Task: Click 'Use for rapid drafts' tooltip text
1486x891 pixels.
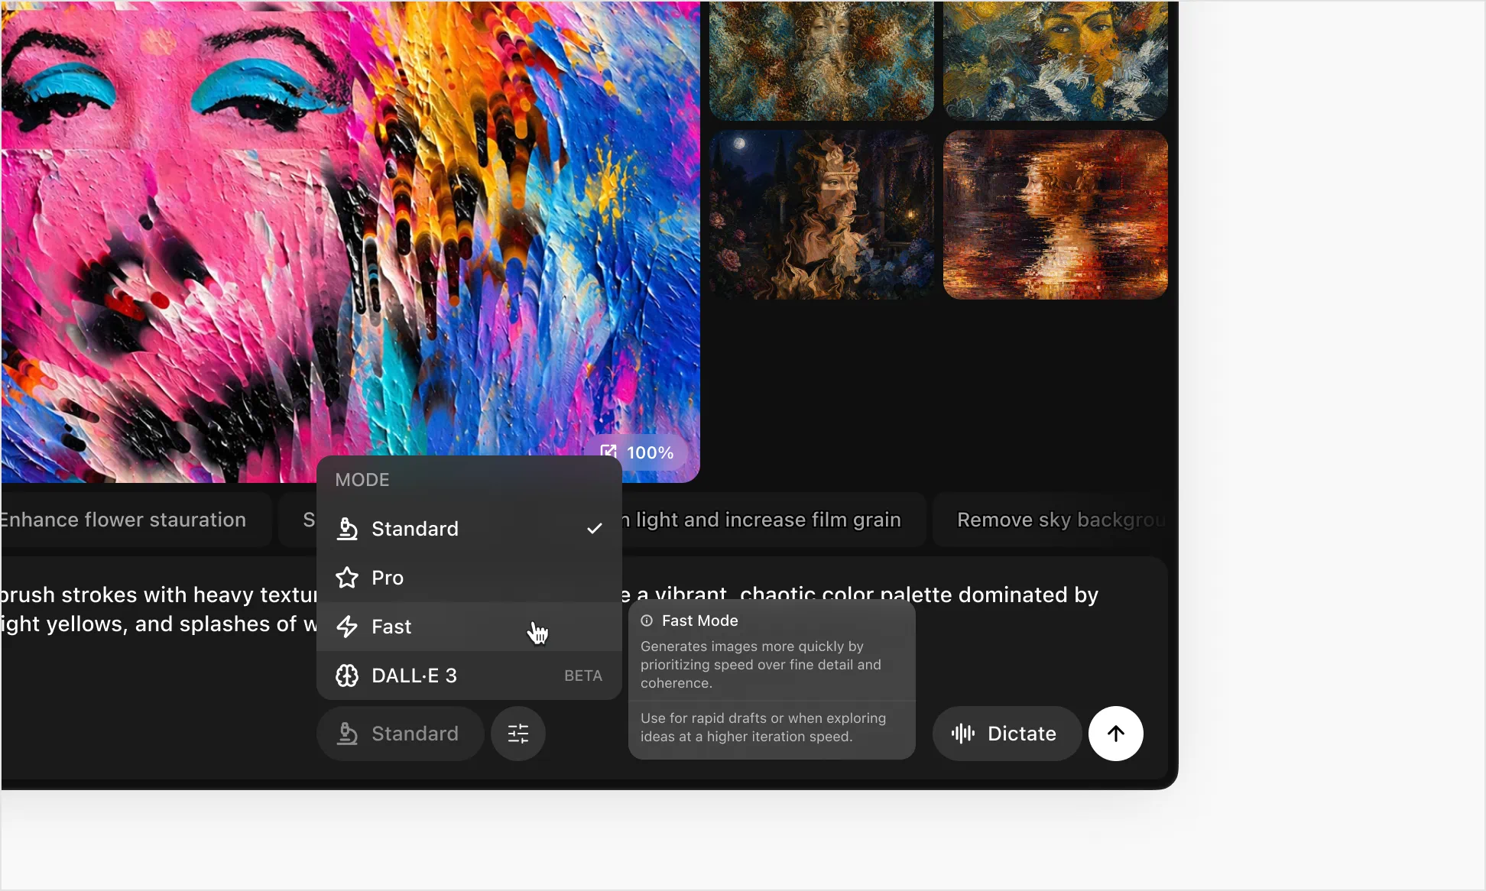Action: point(763,727)
